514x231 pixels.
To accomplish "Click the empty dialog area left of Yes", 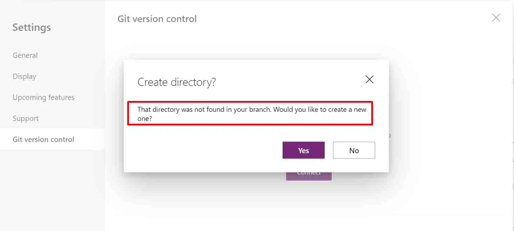I will (203, 151).
